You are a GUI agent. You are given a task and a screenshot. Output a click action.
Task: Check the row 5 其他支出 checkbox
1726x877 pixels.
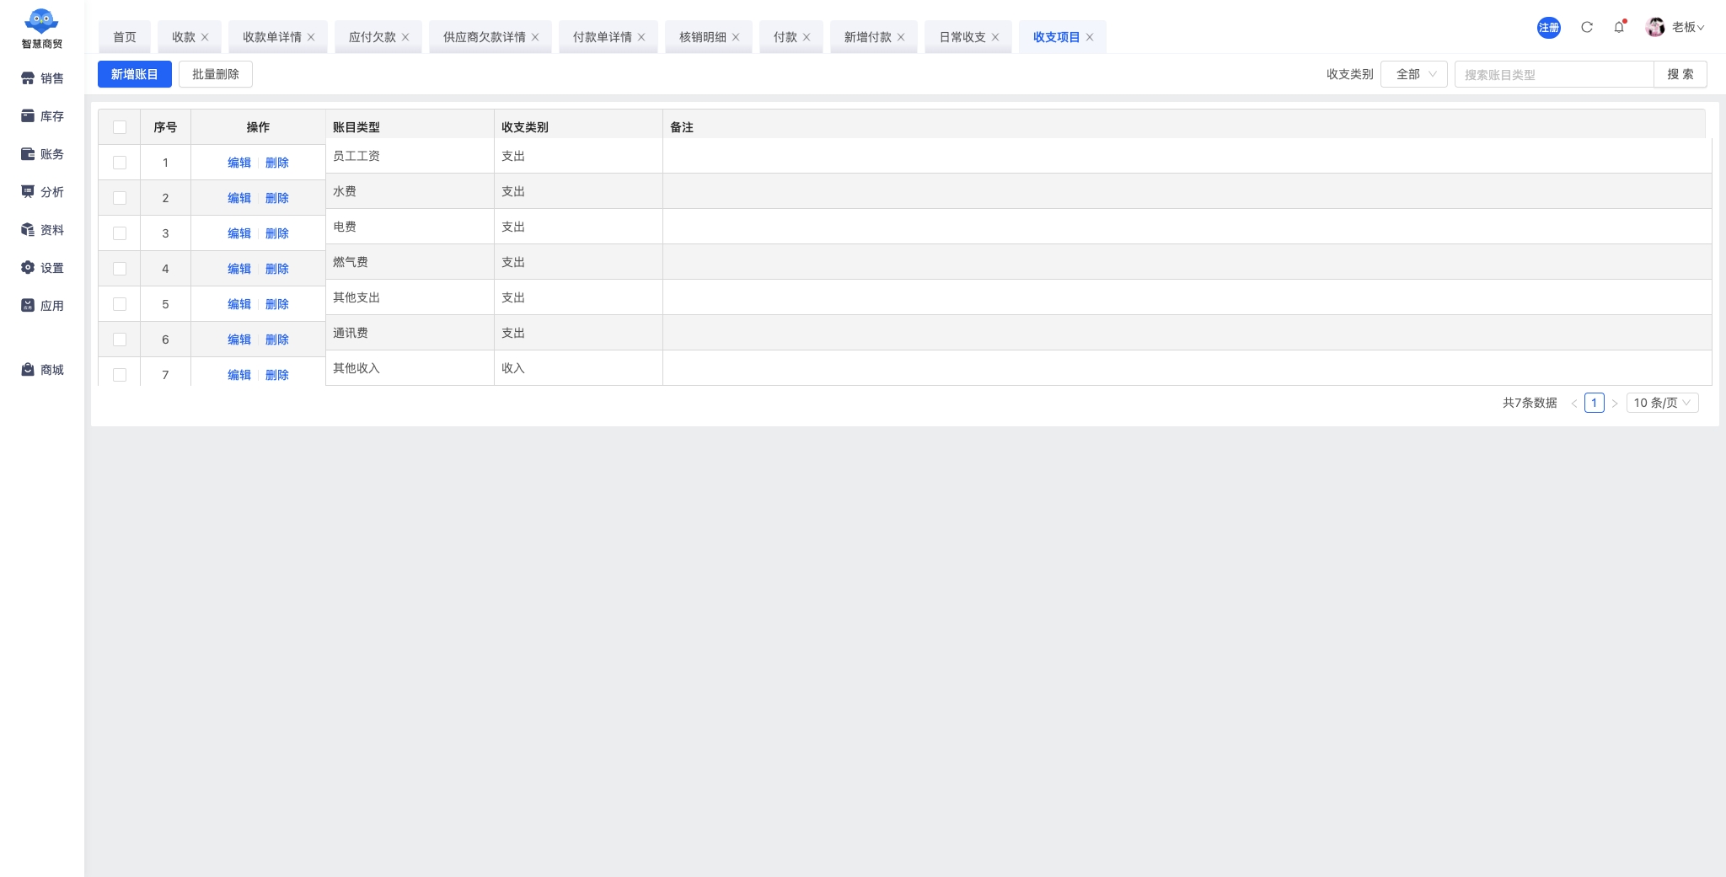tap(120, 304)
